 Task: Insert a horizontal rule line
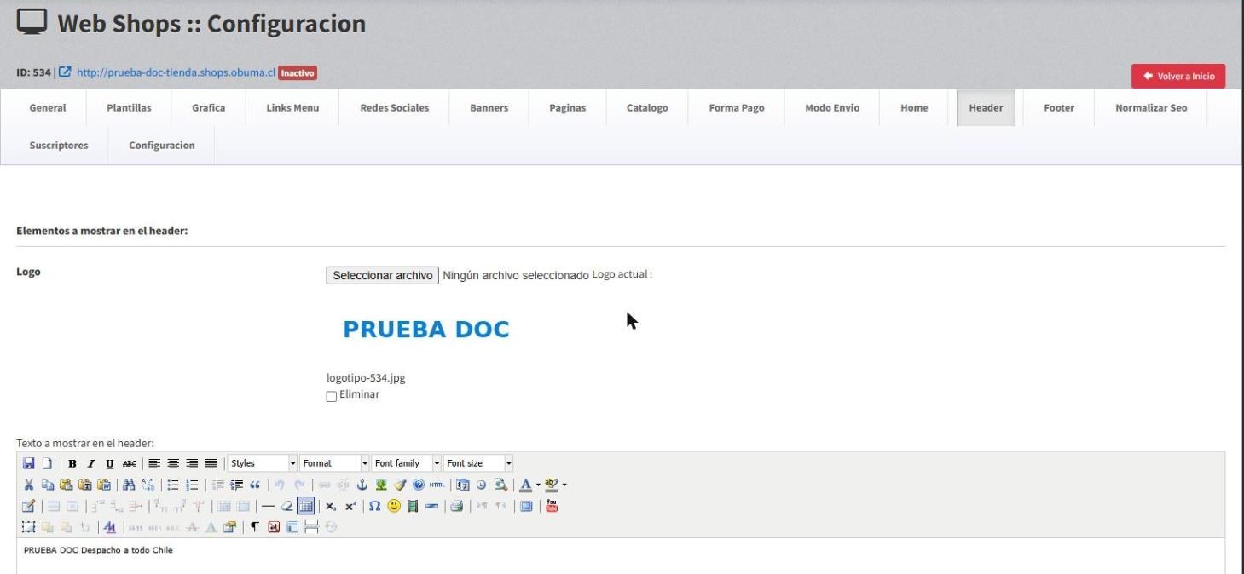[x=268, y=506]
